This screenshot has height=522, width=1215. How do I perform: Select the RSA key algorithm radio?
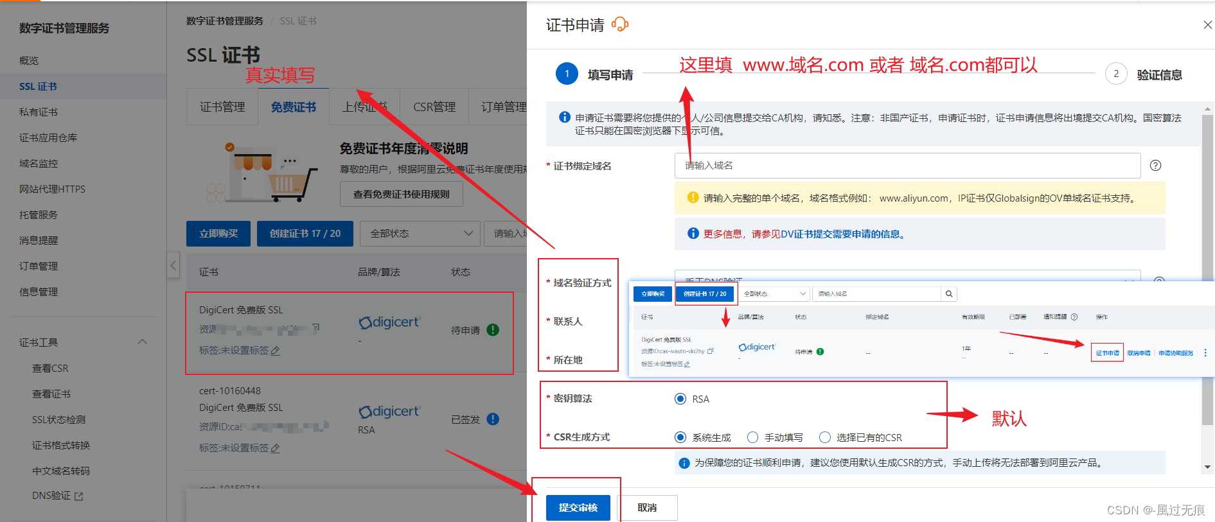(x=680, y=399)
